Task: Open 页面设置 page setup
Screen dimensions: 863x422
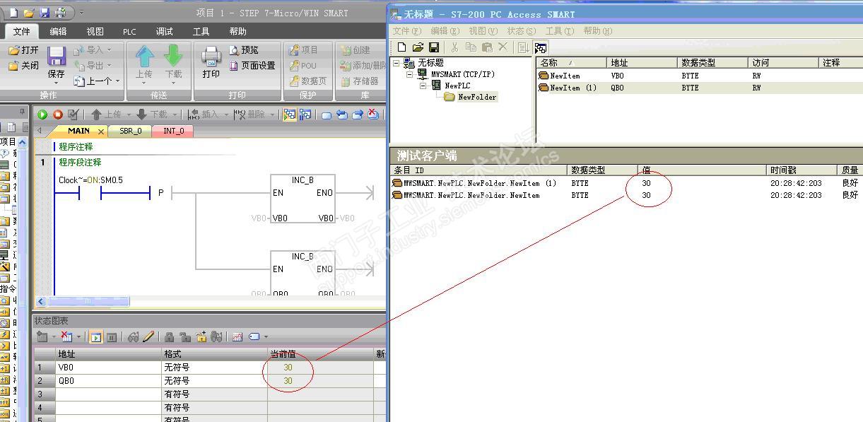Action: pyautogui.click(x=252, y=66)
